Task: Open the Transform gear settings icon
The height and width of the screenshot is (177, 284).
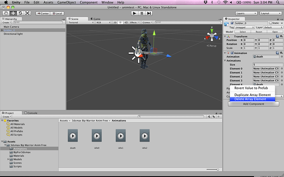Action: 281,36
